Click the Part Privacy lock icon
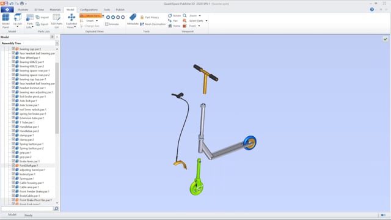The width and height of the screenshot is (391, 220). pyautogui.click(x=142, y=18)
